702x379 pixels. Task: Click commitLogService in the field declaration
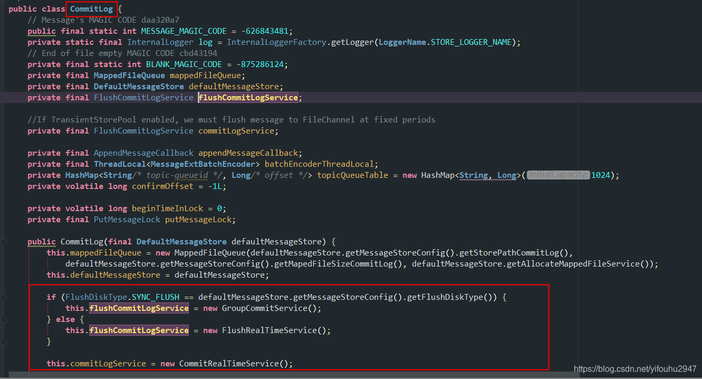[236, 131]
